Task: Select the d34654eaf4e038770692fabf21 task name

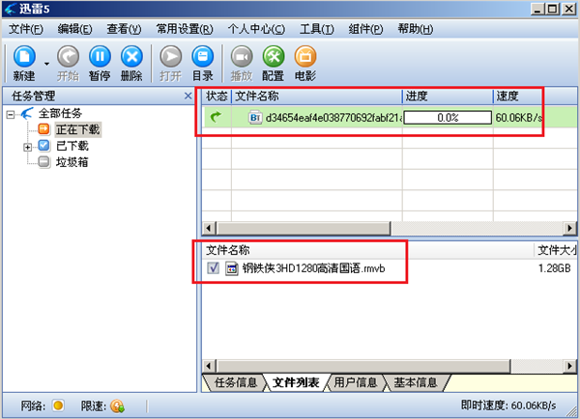Action: [x=333, y=118]
